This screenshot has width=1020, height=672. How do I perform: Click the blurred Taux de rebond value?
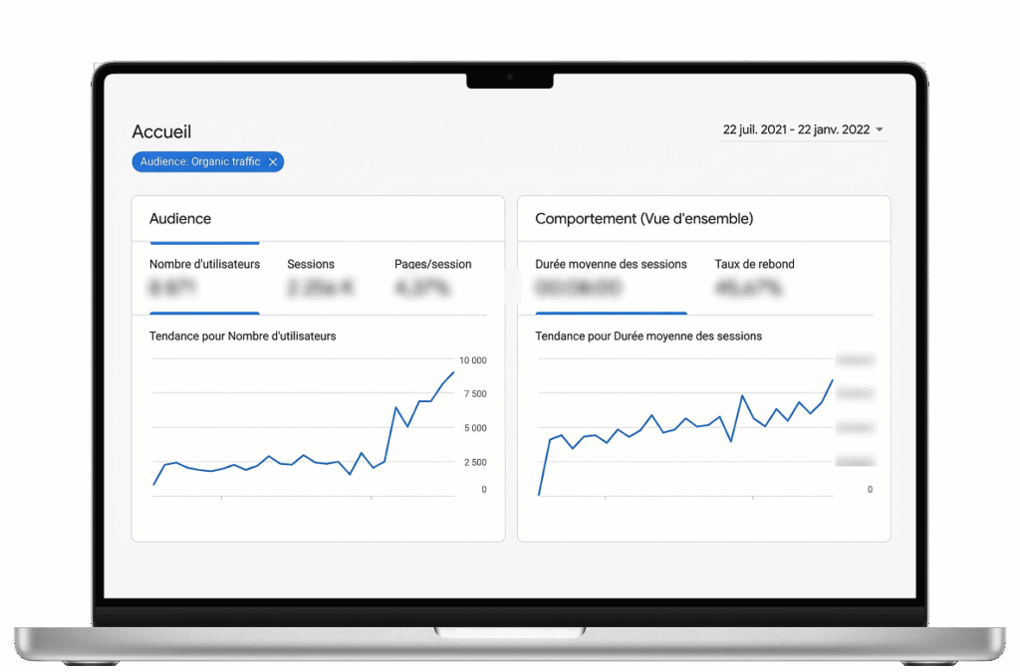[746, 289]
